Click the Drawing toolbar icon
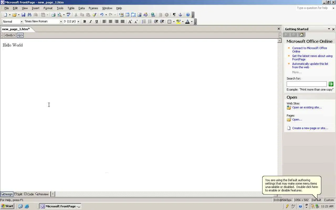Image resolution: width=336 pixels, height=210 pixels. [145, 15]
